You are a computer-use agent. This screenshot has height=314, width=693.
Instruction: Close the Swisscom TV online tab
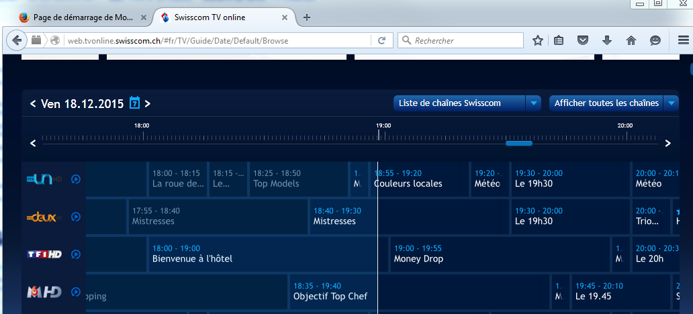(285, 17)
